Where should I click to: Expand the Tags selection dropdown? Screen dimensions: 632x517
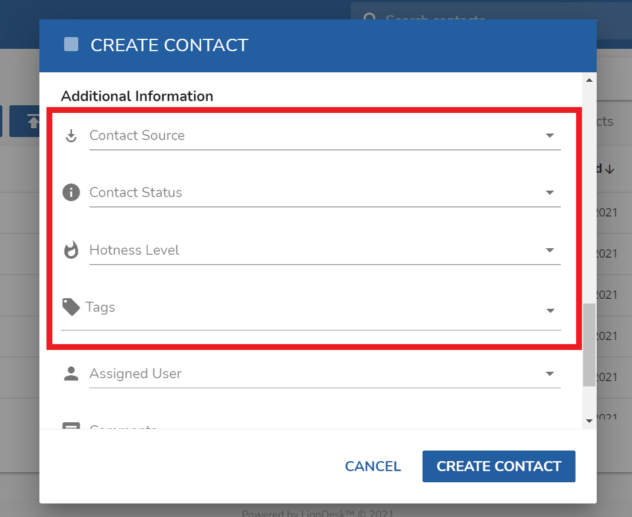pyautogui.click(x=550, y=311)
